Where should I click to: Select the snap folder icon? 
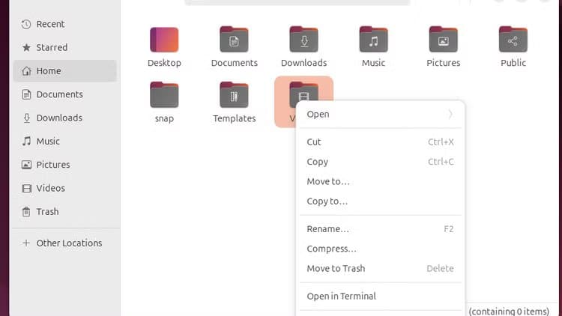(x=164, y=95)
